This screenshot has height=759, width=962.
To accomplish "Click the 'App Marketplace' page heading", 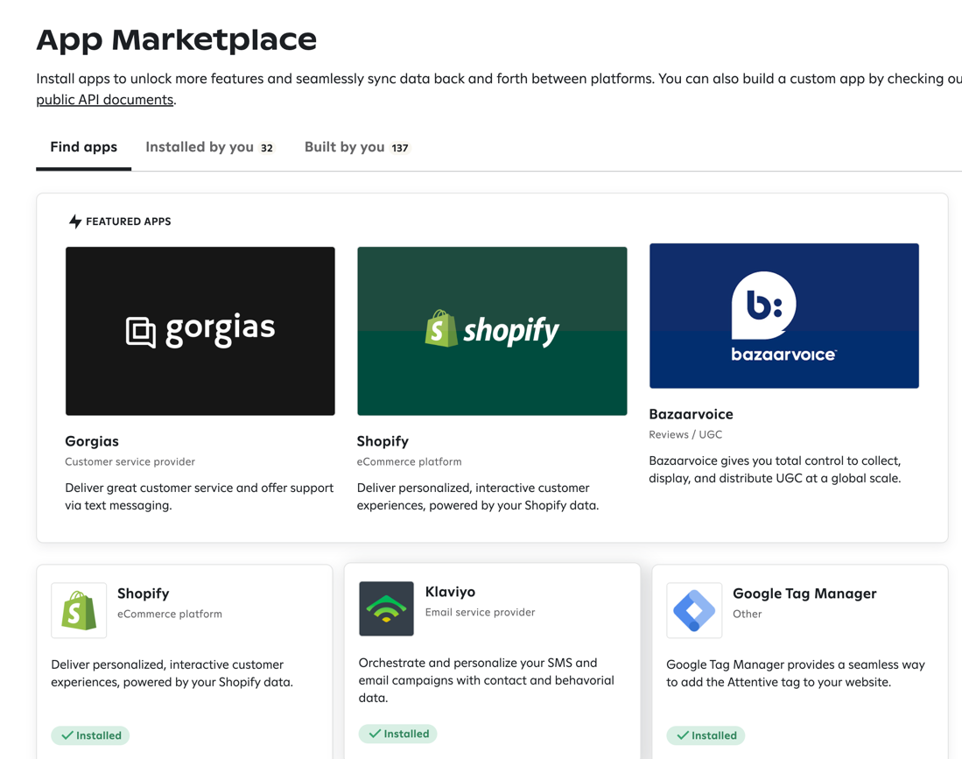I will click(177, 39).
